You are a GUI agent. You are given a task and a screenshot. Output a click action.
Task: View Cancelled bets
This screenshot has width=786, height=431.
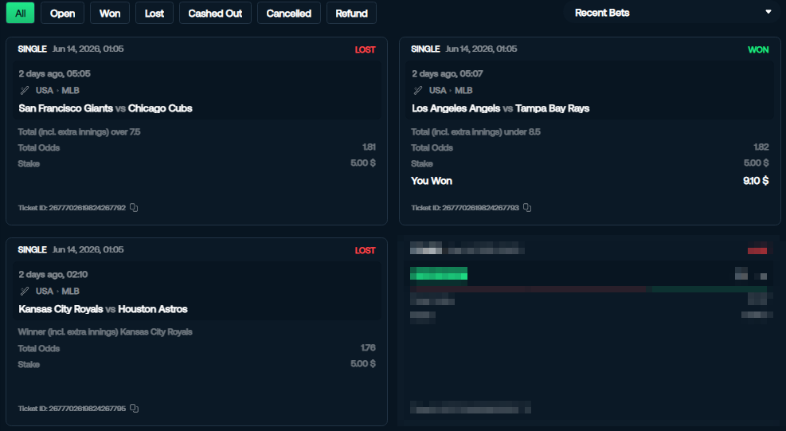pos(289,13)
